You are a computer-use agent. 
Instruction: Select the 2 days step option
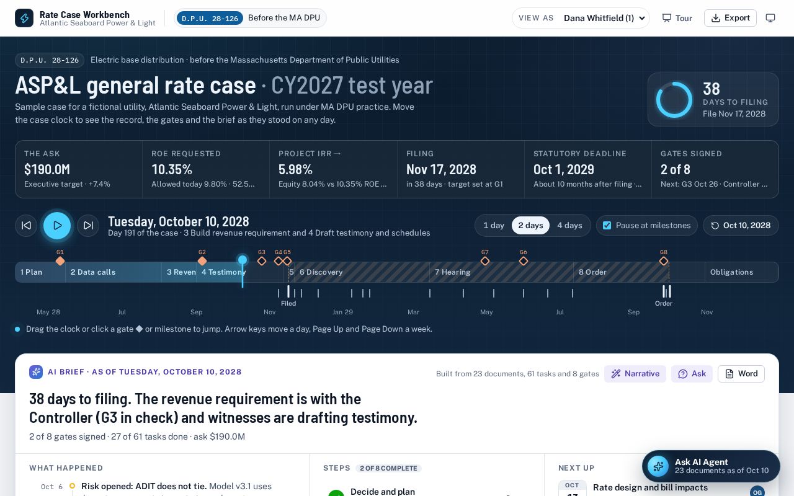(530, 226)
